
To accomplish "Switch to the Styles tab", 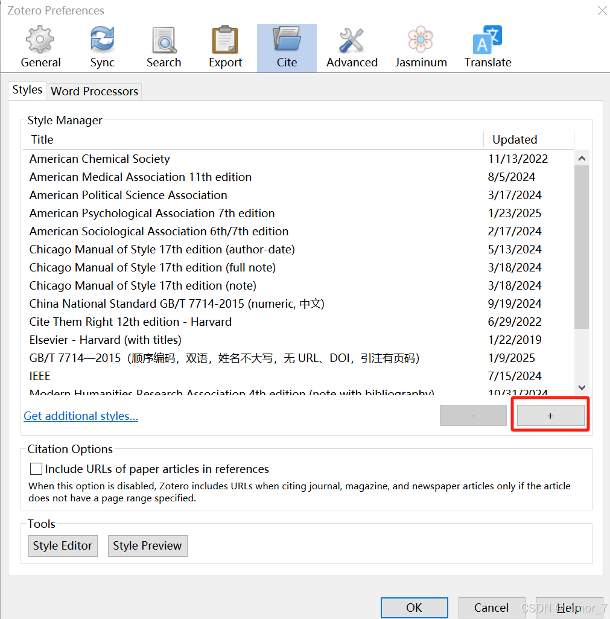I will pyautogui.click(x=27, y=90).
